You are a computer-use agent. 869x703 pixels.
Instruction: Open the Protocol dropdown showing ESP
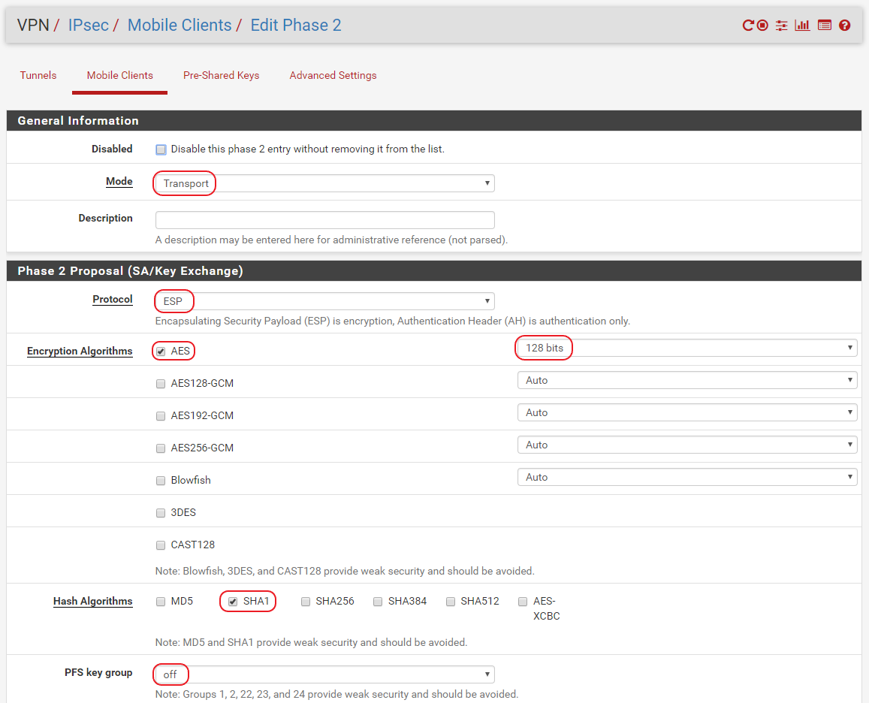coord(324,301)
